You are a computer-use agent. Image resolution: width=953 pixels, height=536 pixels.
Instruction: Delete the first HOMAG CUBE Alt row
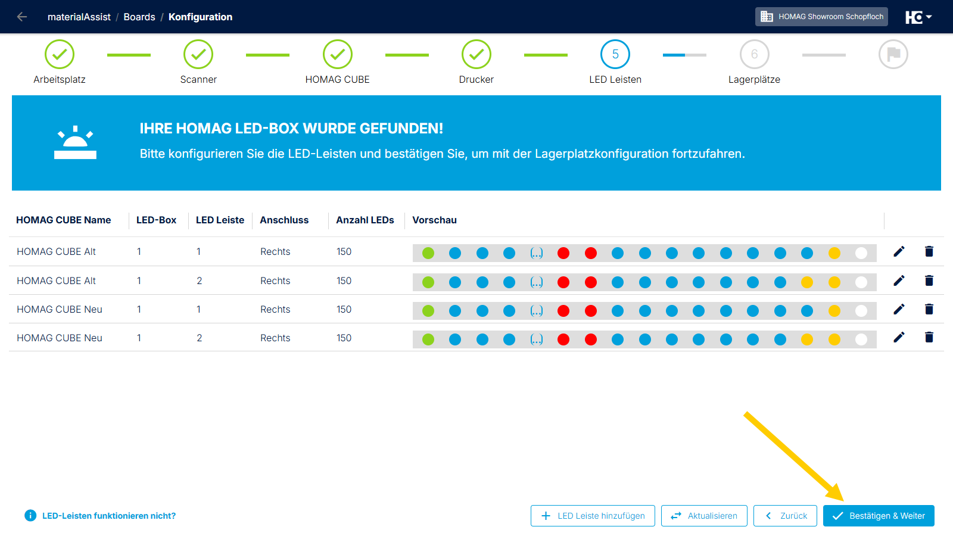click(x=929, y=251)
